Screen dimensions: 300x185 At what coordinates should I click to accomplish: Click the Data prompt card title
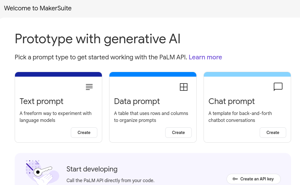137,101
